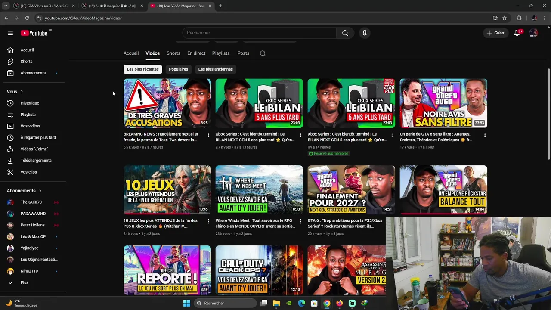
Task: Open a new browser tab
Action: 220,6
